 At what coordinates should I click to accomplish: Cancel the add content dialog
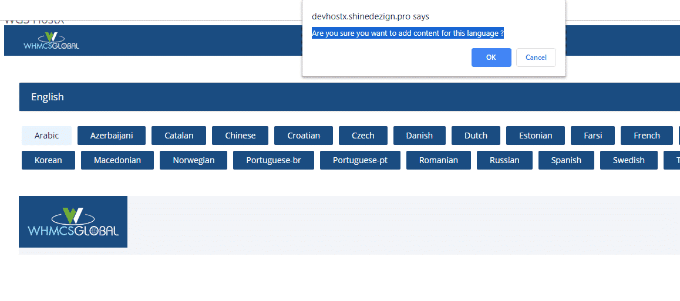click(x=536, y=58)
